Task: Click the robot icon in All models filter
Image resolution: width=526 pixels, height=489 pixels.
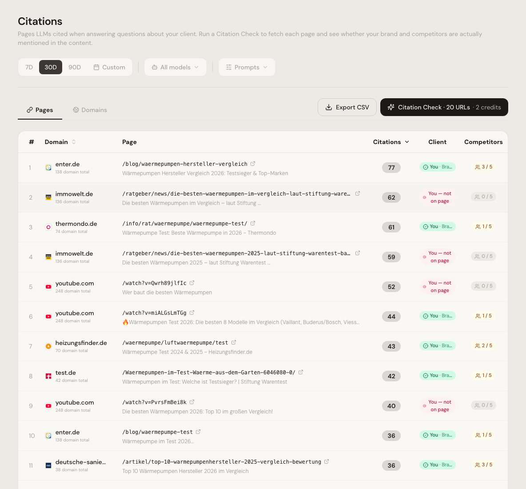Action: click(x=155, y=67)
